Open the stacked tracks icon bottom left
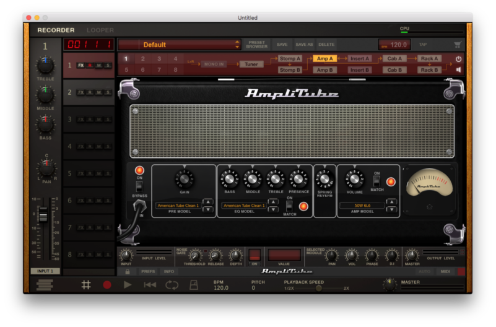 click(x=45, y=285)
